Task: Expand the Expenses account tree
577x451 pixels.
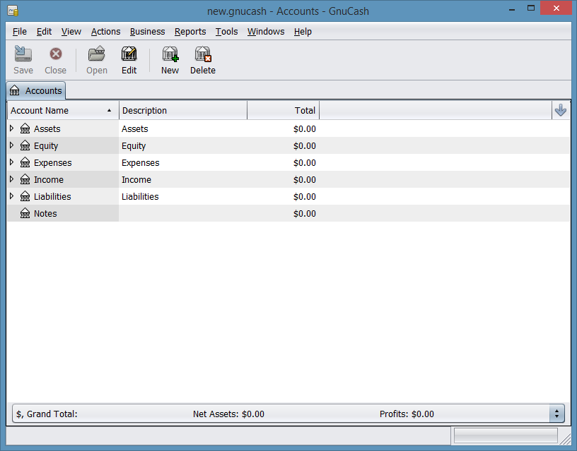Action: point(11,162)
